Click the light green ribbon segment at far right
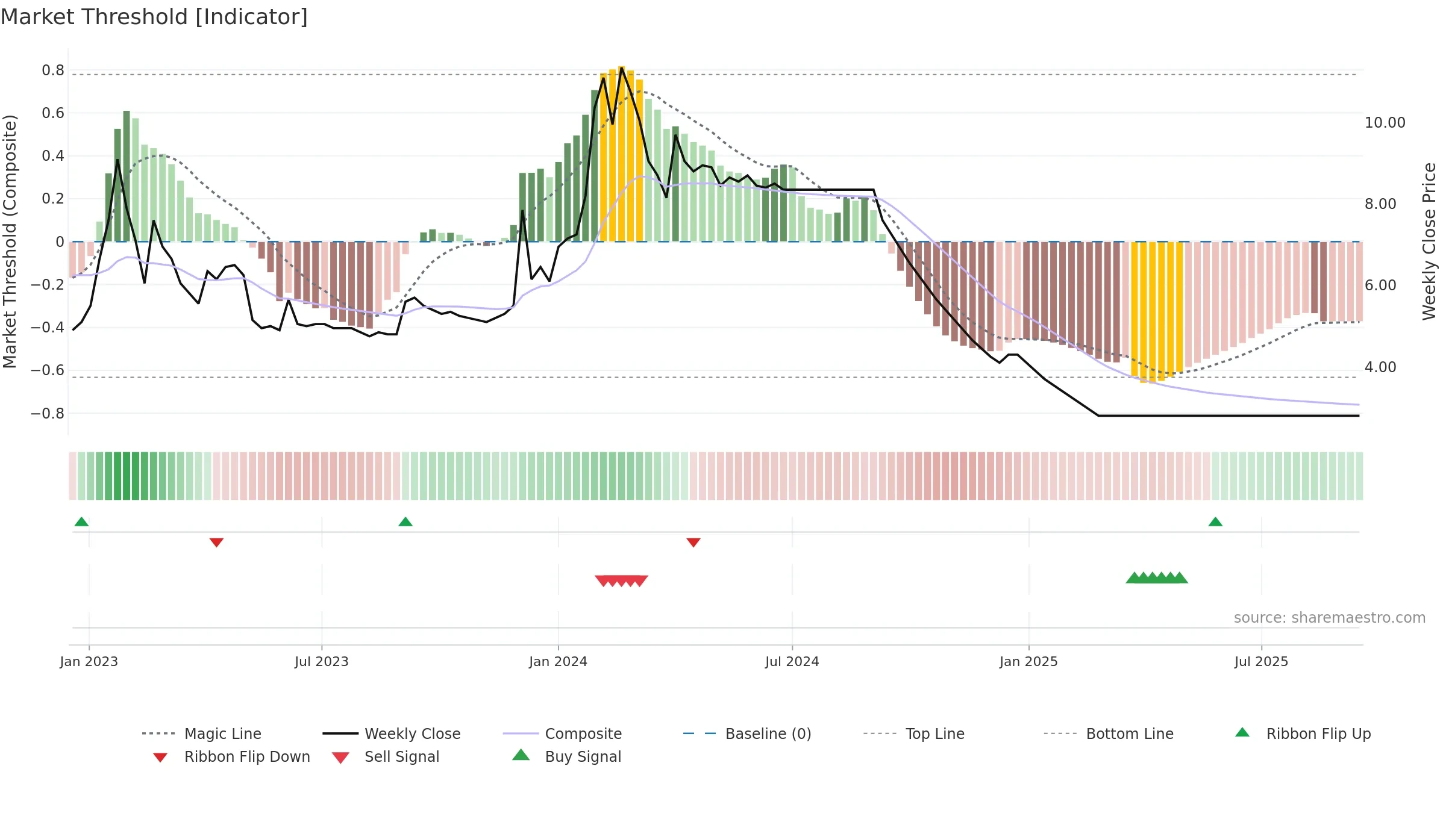This screenshot has width=1446, height=813. 1359,476
